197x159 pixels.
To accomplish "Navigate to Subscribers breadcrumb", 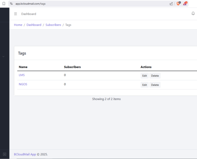I will 53,25.
